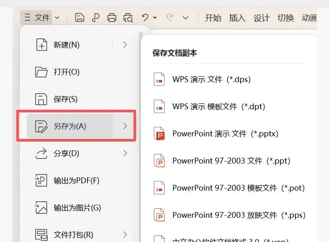
Task: Switch to the 开始 ribbon tab
Action: (213, 18)
